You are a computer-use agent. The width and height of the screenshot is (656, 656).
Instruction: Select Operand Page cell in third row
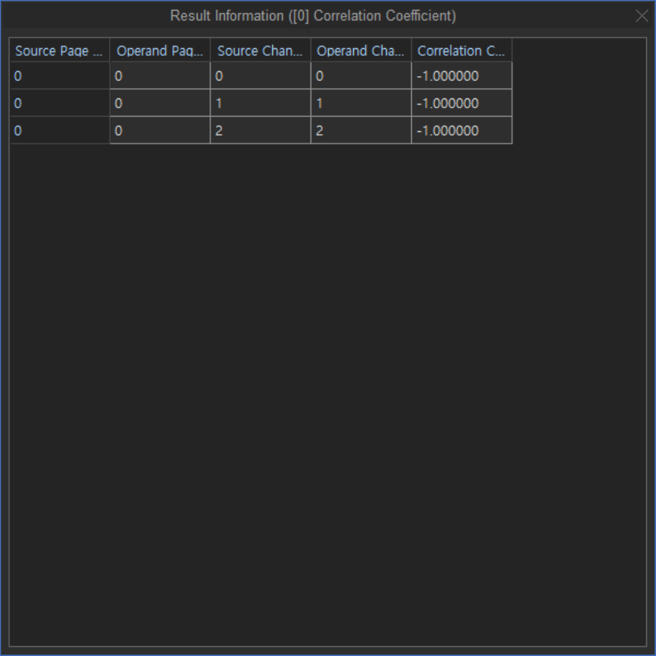pos(160,130)
